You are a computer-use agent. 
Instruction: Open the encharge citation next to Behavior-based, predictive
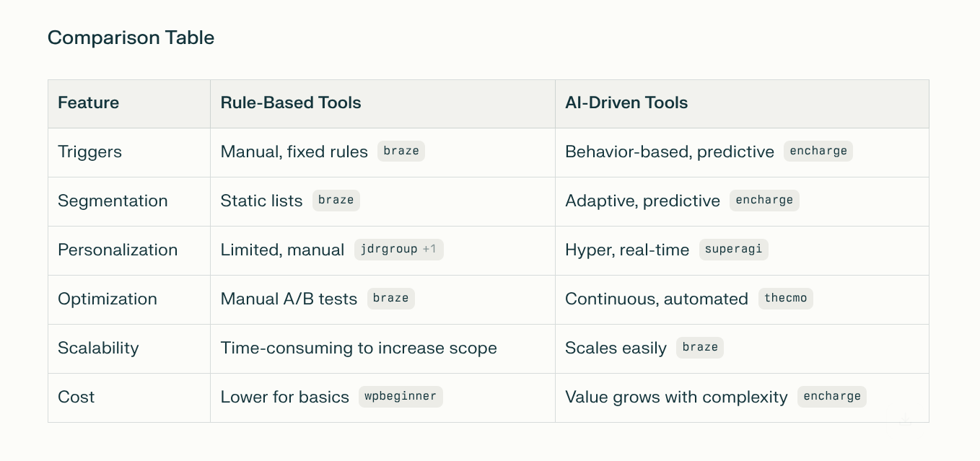click(818, 152)
